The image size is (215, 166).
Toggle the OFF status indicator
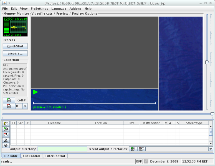point(139,161)
